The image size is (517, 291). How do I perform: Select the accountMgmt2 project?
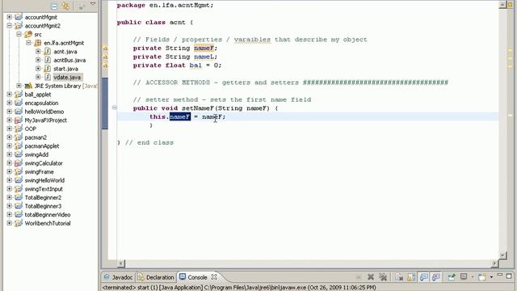click(43, 26)
